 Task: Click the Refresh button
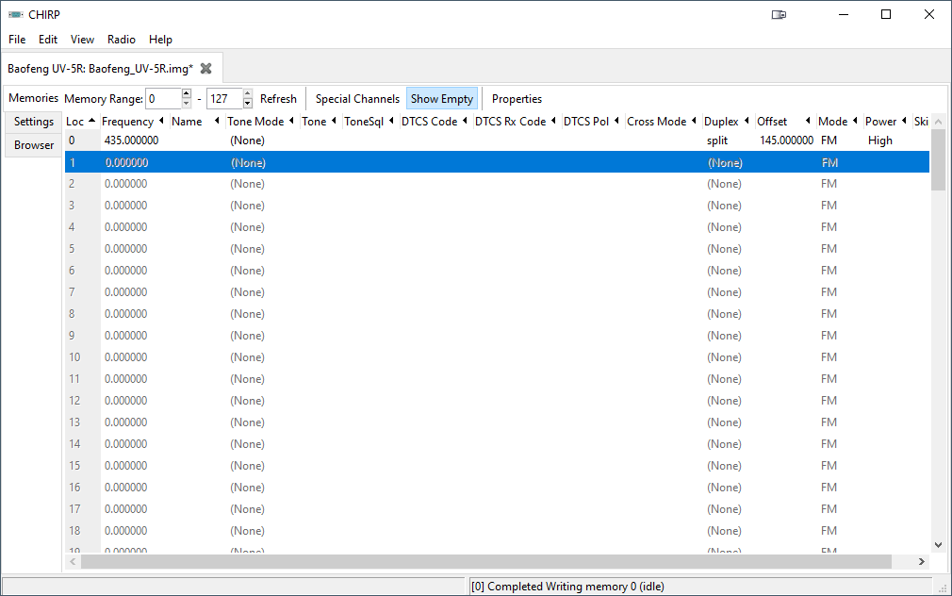tap(279, 98)
